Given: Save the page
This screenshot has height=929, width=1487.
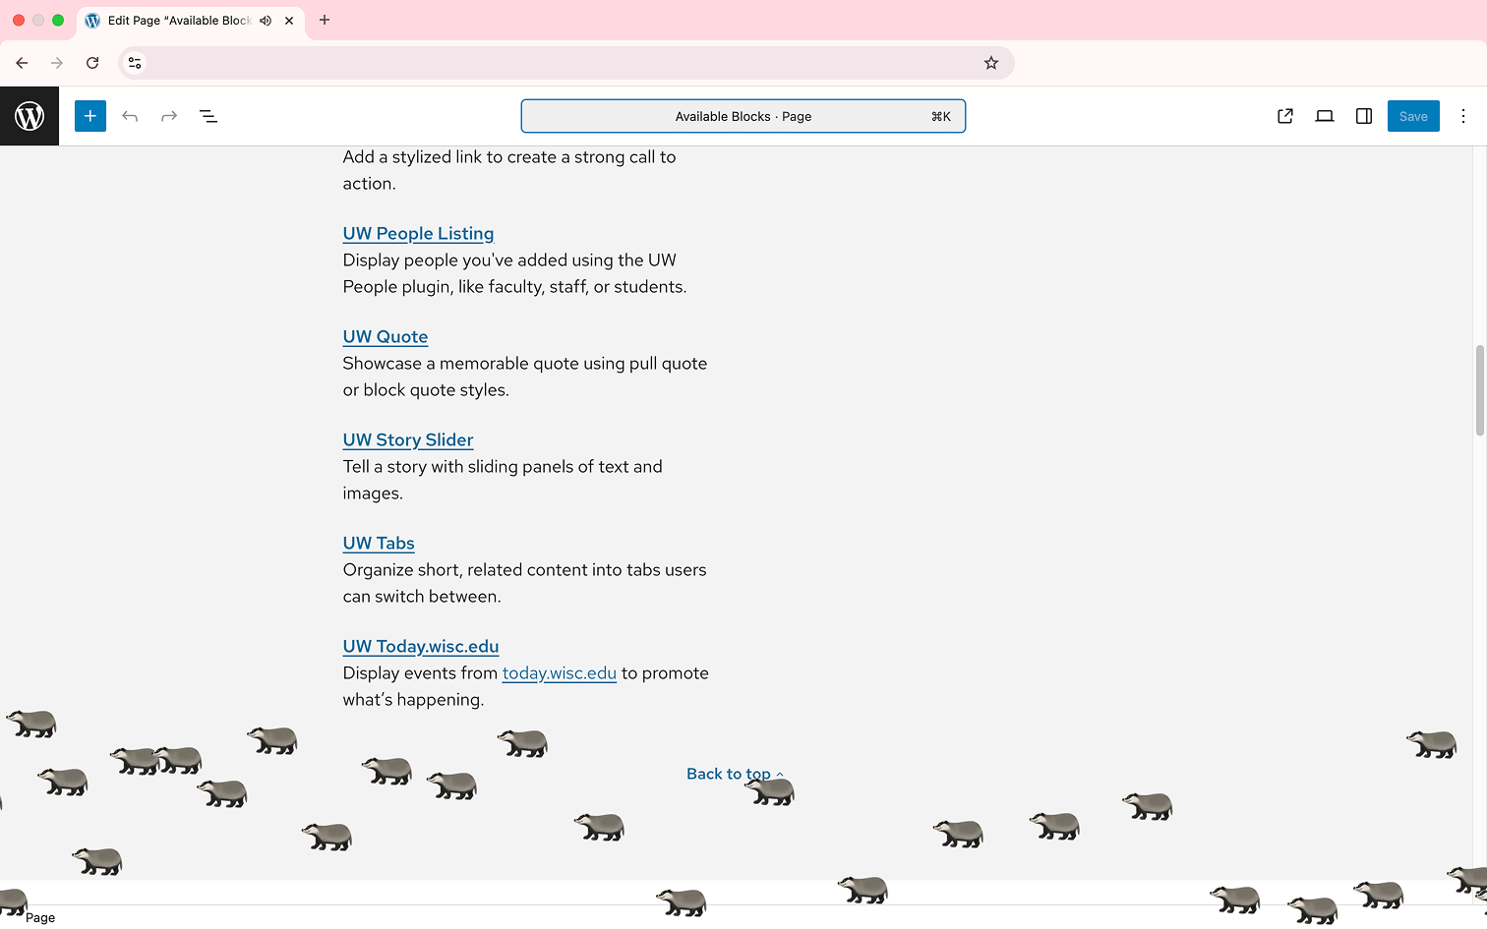Looking at the screenshot, I should (x=1413, y=116).
